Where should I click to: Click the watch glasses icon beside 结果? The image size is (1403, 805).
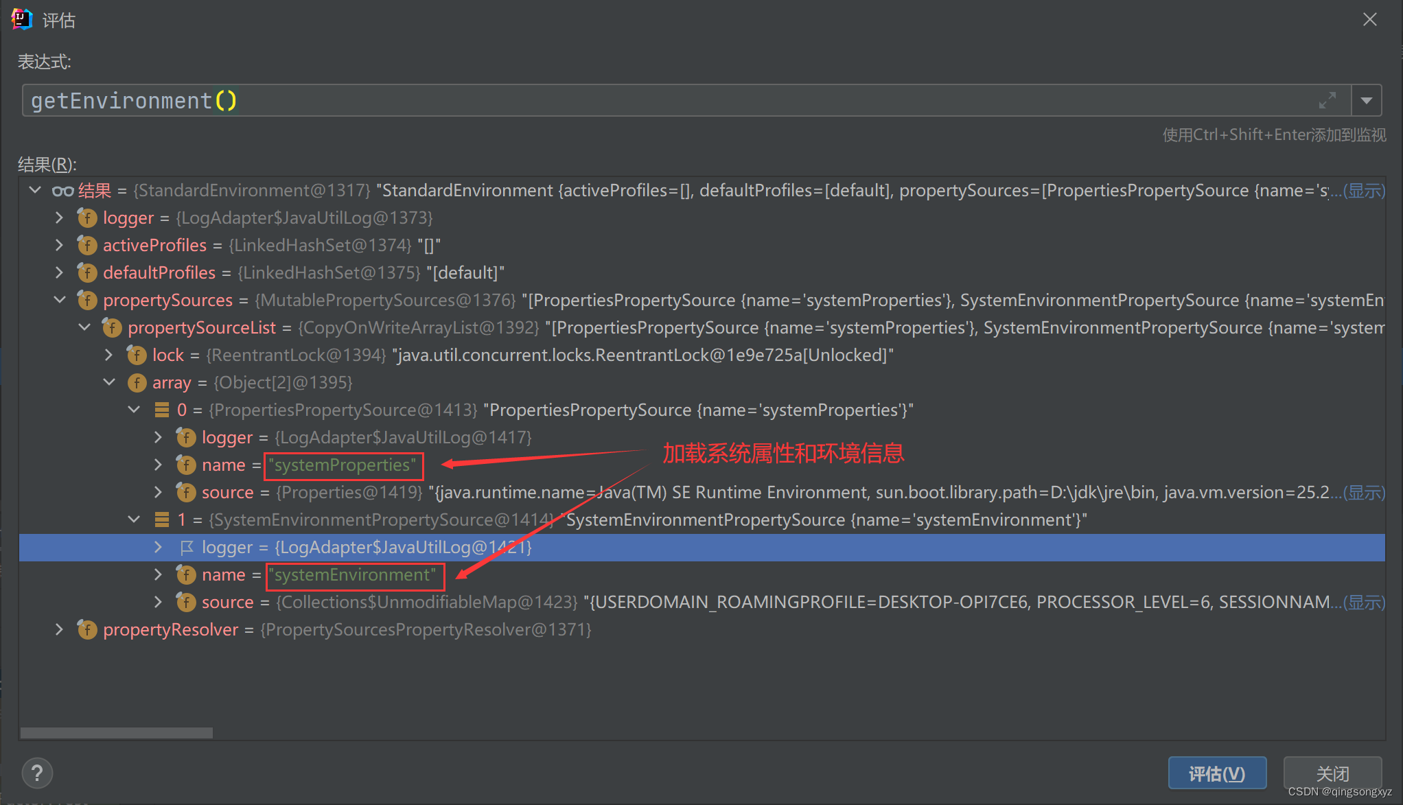tap(62, 191)
